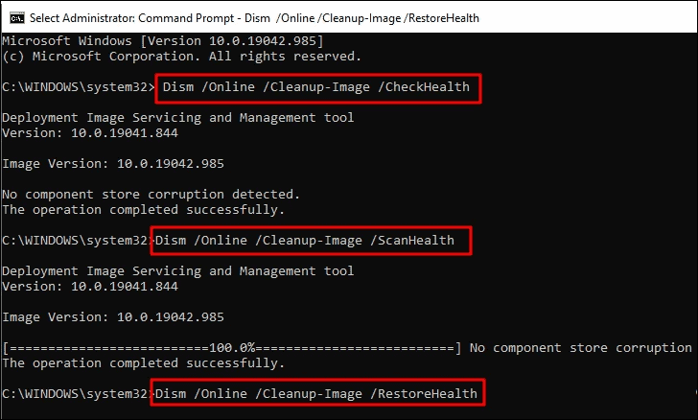Viewport: 698px width, 420px height.
Task: Click 'No component store corruption detected.' line
Action: (151, 195)
